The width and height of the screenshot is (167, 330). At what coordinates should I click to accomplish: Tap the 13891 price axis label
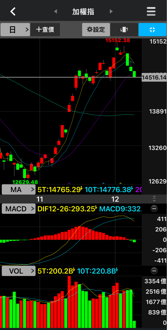click(157, 111)
